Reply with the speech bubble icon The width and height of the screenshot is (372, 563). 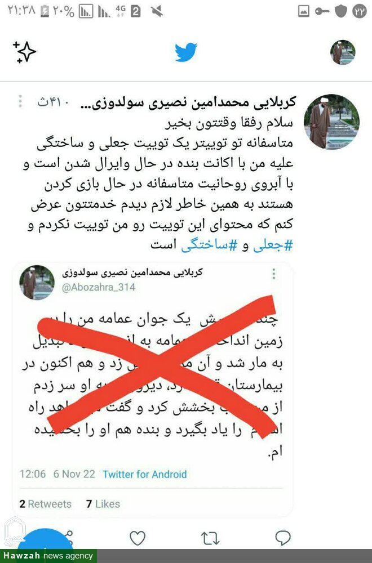(x=283, y=538)
